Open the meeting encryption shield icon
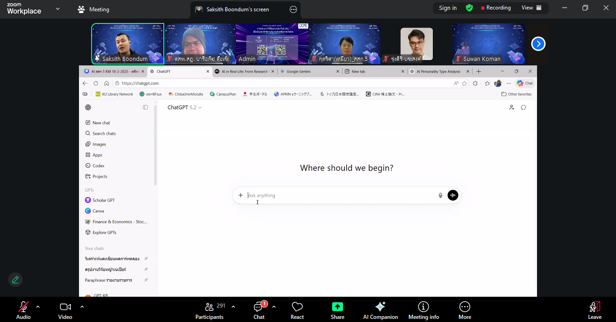The height and width of the screenshot is (322, 616). pos(469,8)
